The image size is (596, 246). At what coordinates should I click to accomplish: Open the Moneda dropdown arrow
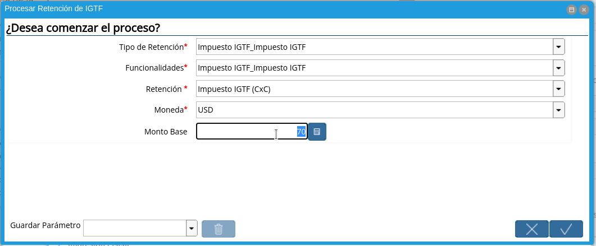click(x=558, y=110)
